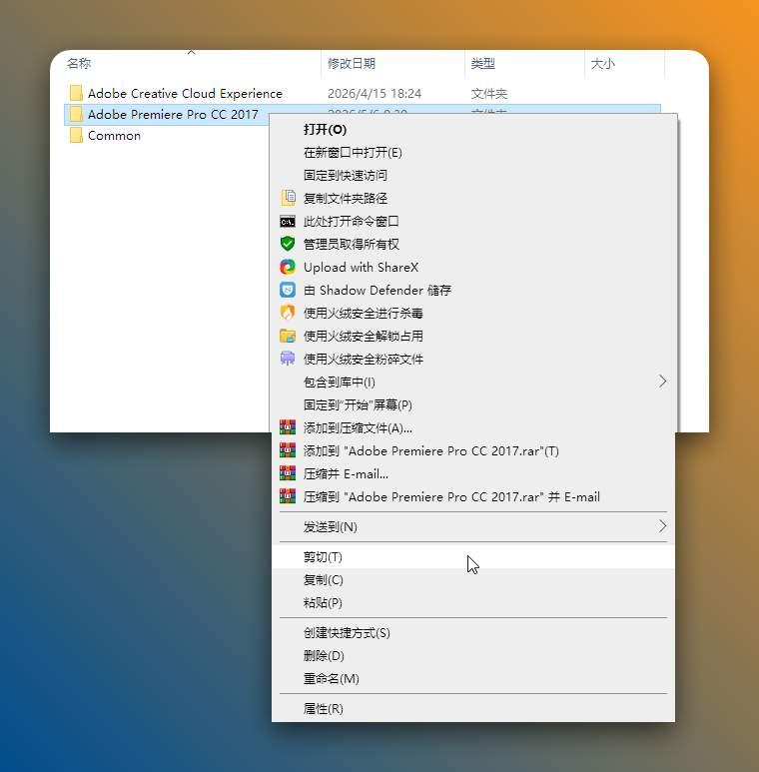759x772 pixels.
Task: Select 使用火绒安全解锁占用
Action: pyautogui.click(x=473, y=337)
